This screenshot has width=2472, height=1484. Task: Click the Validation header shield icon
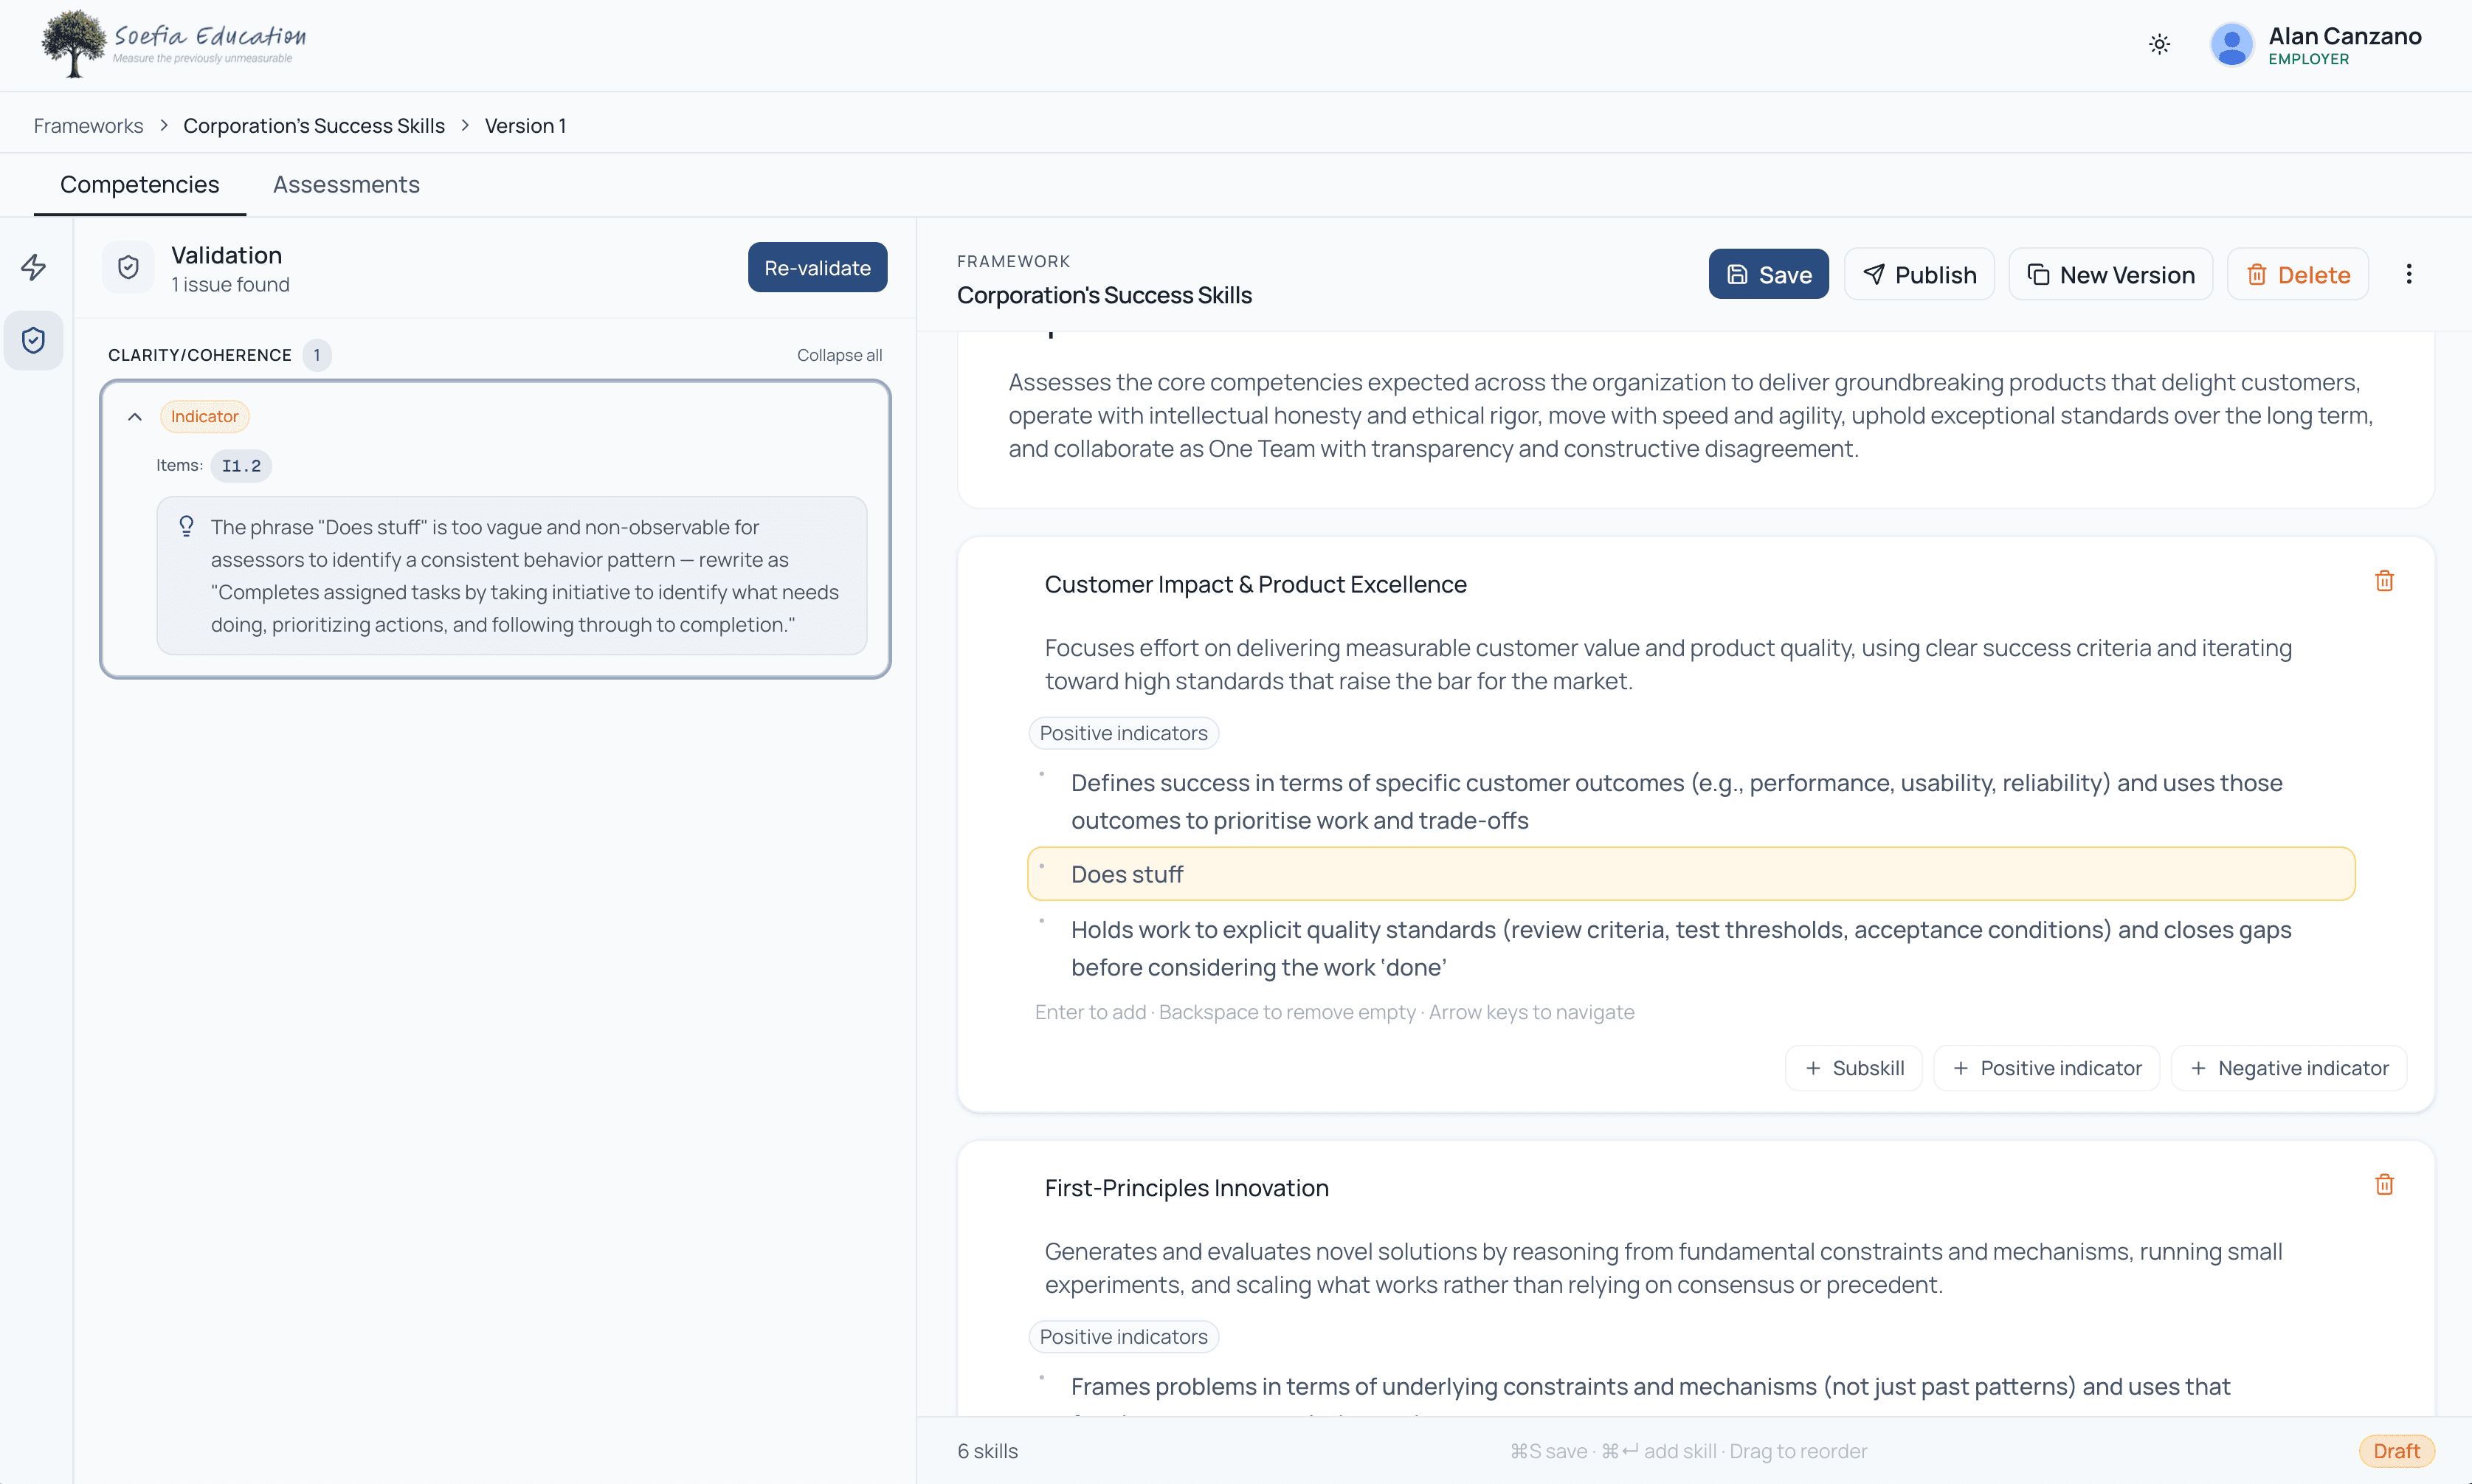pyautogui.click(x=128, y=267)
